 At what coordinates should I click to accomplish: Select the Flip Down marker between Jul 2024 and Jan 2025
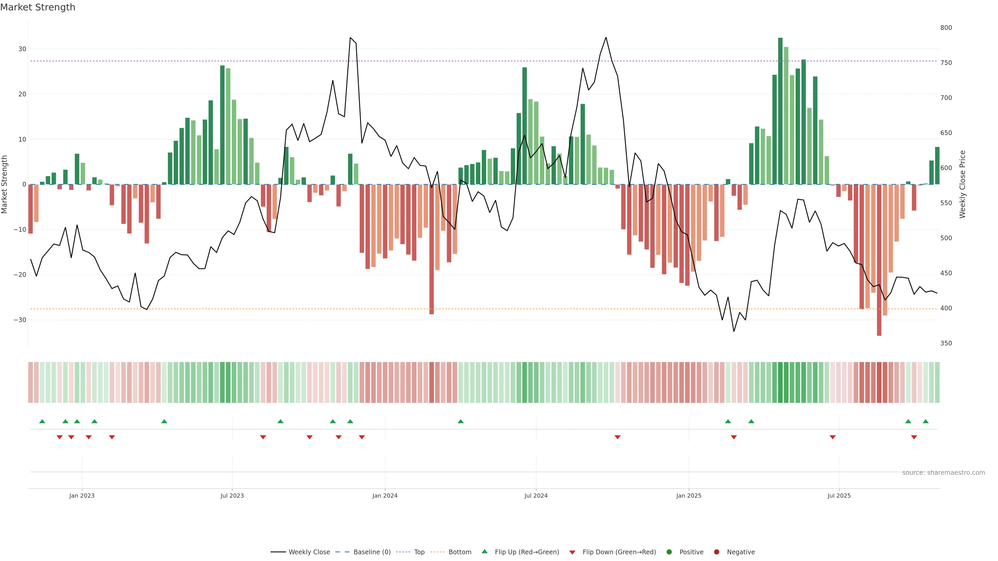click(618, 437)
